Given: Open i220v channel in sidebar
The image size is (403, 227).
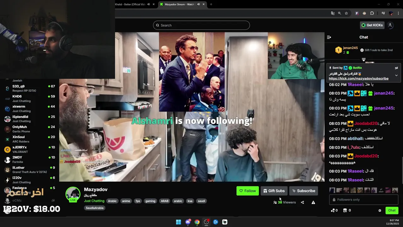Looking at the screenshot, I should (30, 180).
